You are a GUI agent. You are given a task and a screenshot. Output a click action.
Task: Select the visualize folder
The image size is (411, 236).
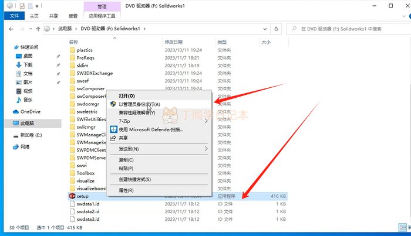click(x=86, y=181)
